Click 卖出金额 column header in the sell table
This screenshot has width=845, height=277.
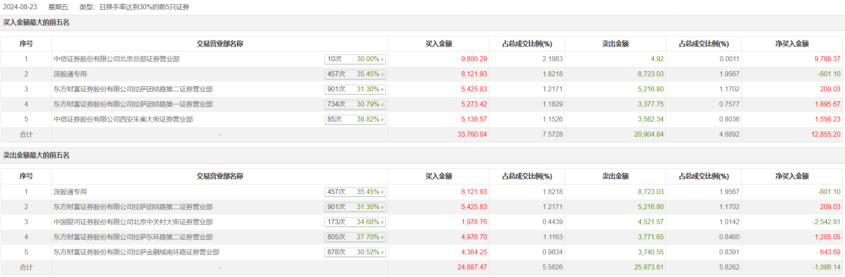(615, 176)
